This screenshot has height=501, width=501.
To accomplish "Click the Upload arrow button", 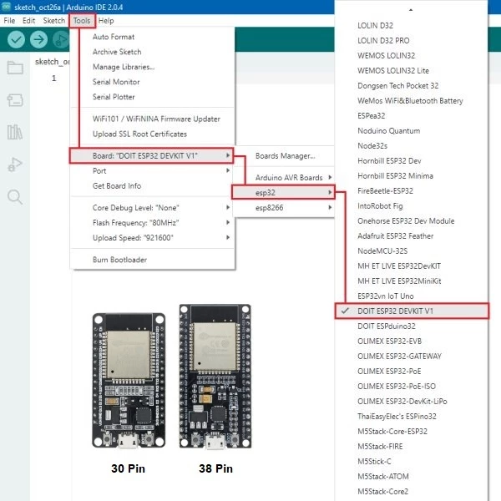I will tap(38, 39).
